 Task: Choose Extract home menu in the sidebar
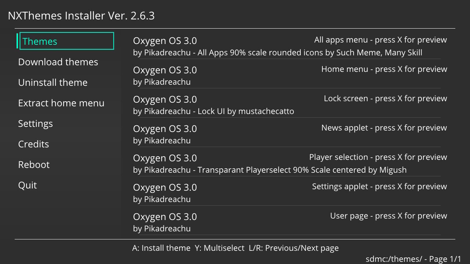[61, 103]
